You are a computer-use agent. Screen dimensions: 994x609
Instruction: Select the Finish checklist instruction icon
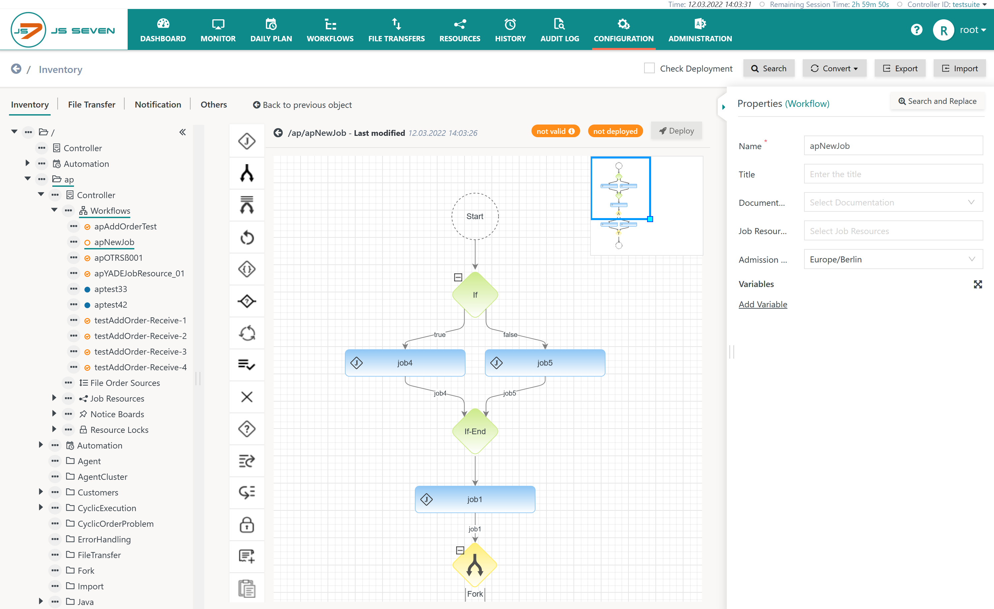tap(247, 365)
